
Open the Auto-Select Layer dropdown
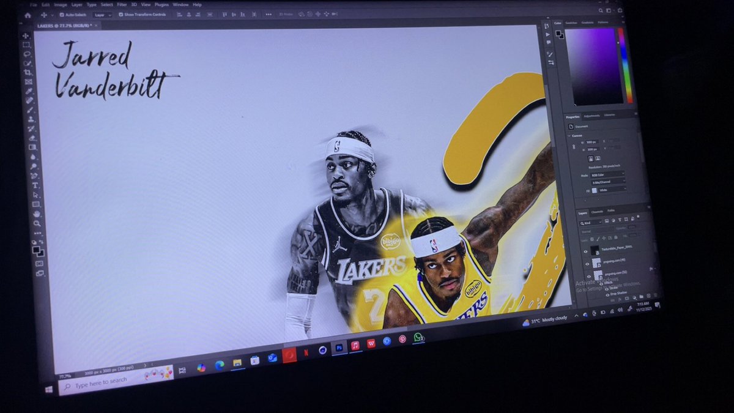[x=103, y=15]
